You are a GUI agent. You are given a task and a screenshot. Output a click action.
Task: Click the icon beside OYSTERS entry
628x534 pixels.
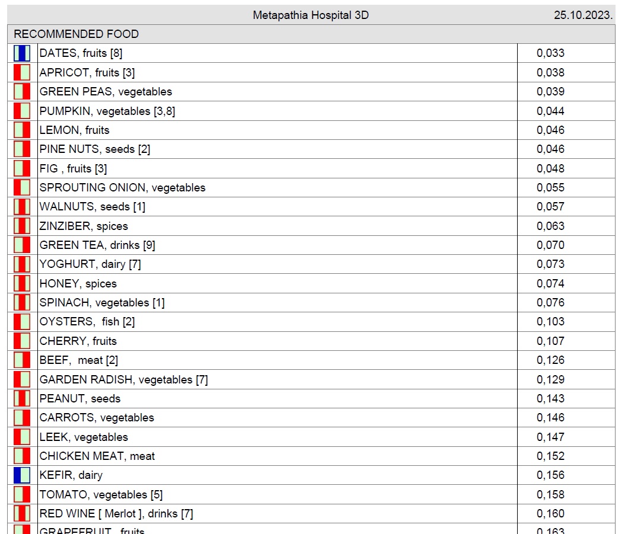click(x=22, y=322)
